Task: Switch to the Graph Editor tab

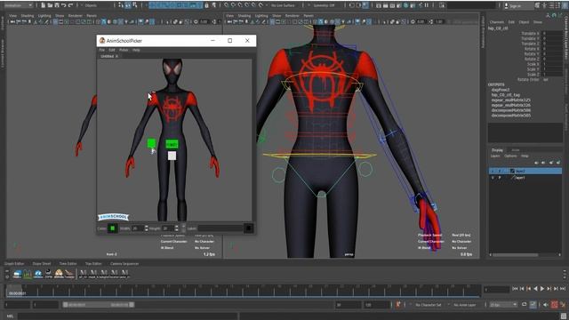Action: click(x=14, y=264)
